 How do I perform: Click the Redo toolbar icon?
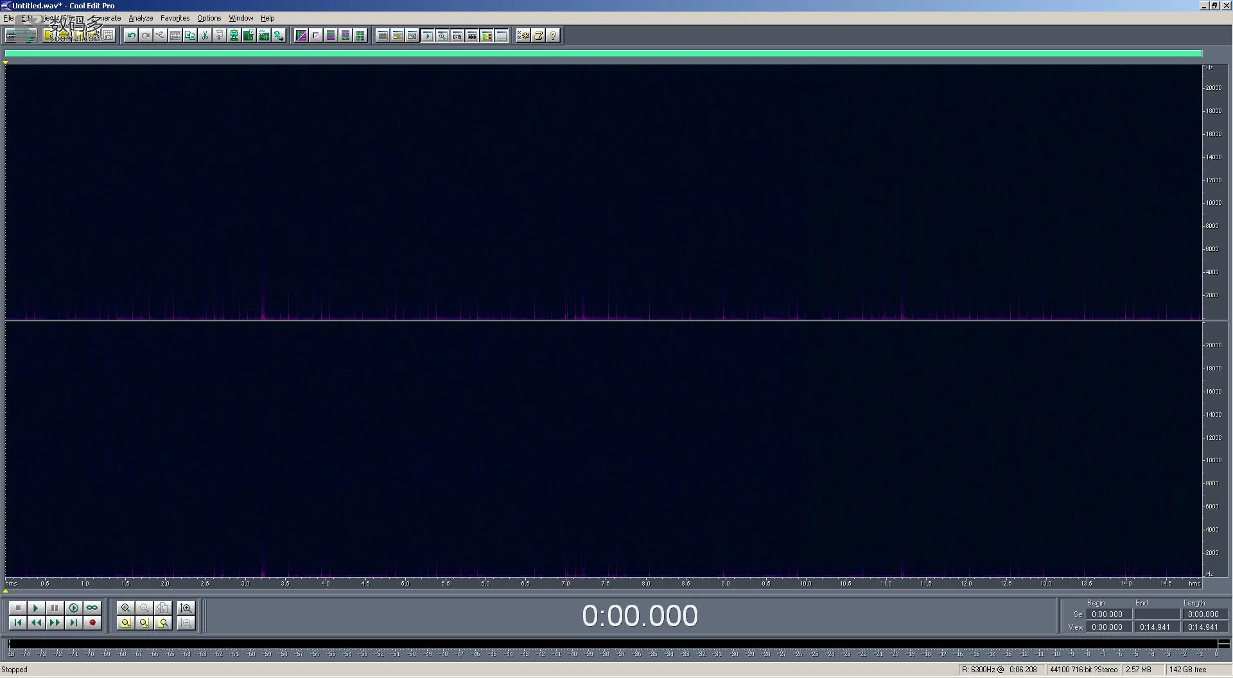[146, 35]
